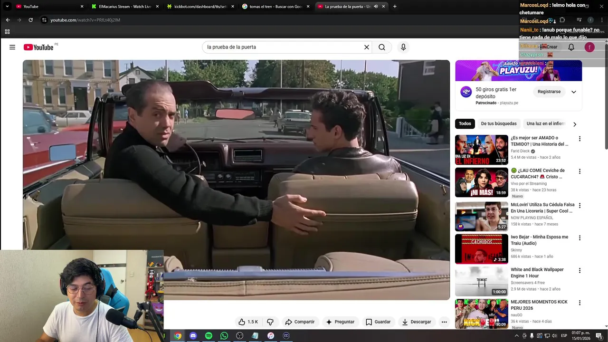Start voice search with microphone
This screenshot has height=342, width=608.
click(403, 47)
